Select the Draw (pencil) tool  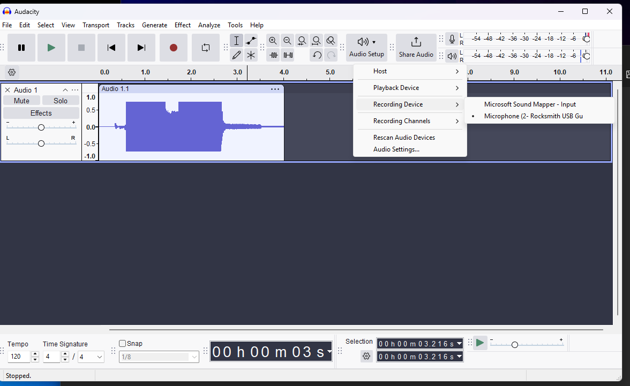(x=237, y=55)
